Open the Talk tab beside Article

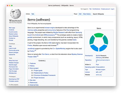click(x=33, y=14)
